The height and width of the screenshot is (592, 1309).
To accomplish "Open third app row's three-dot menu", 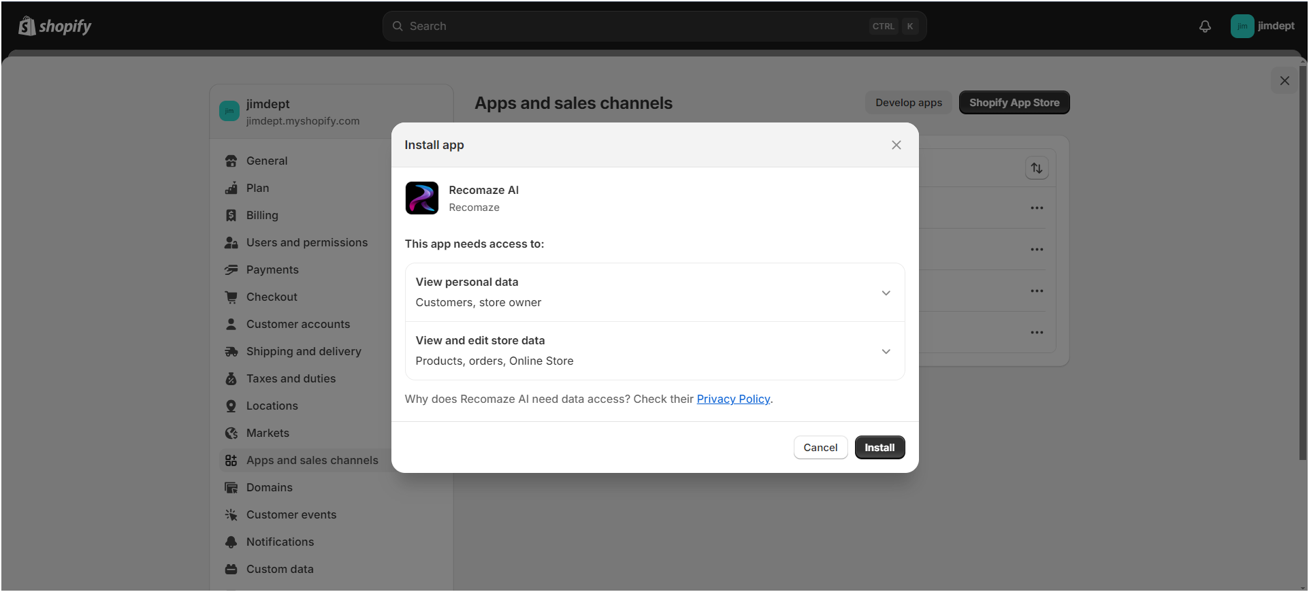I will tap(1037, 291).
